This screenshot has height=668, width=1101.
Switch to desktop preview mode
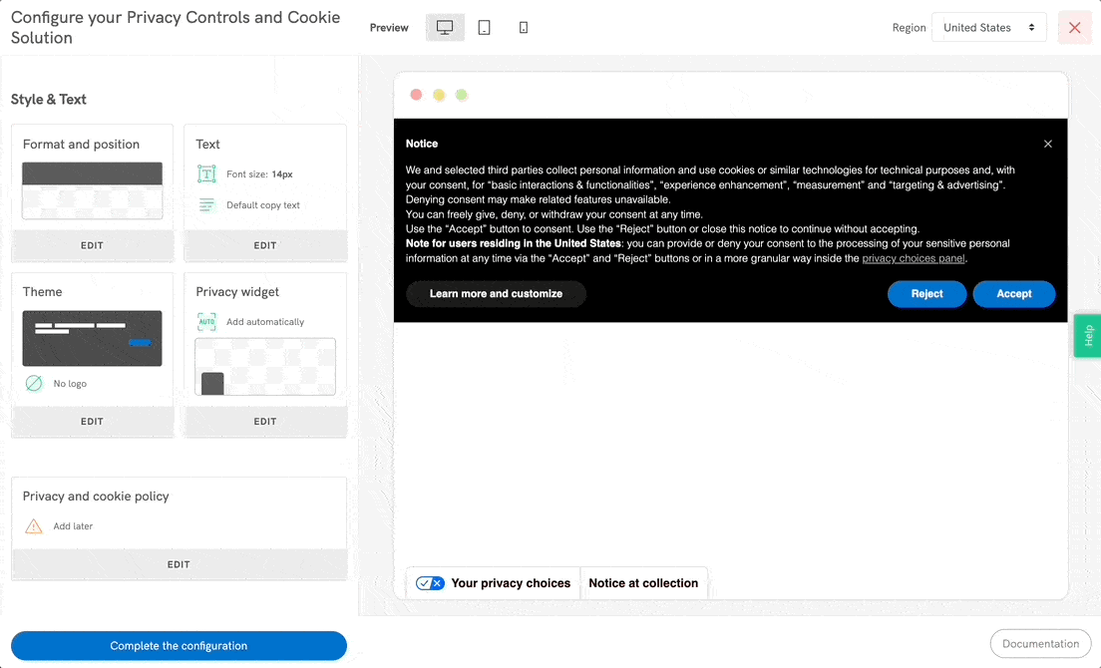tap(445, 28)
